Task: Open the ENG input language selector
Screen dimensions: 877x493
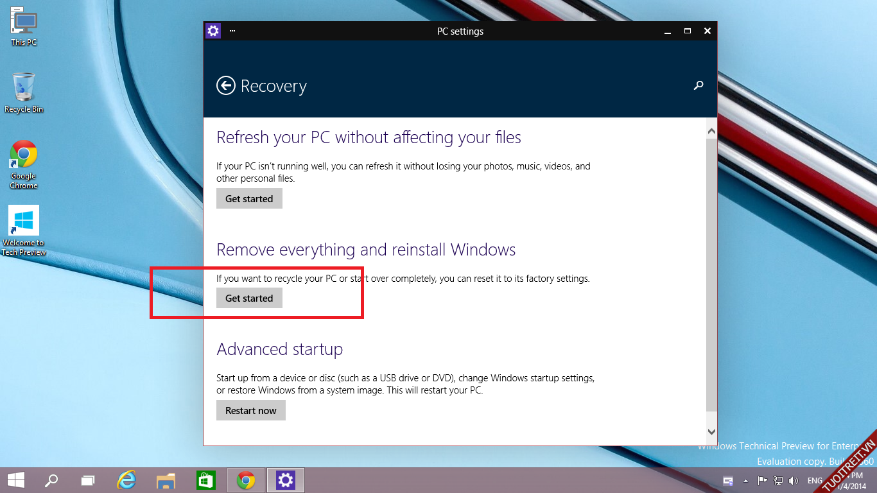Action: [815, 480]
